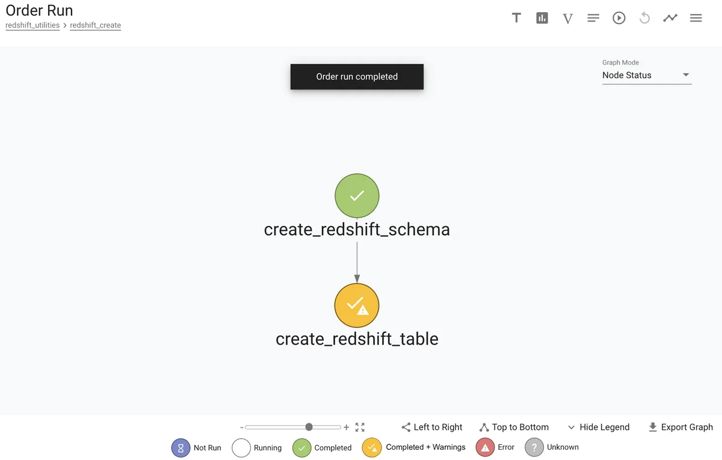722x460 pixels.
Task: Switch graph layout to Top to Bottom
Action: [x=514, y=427]
